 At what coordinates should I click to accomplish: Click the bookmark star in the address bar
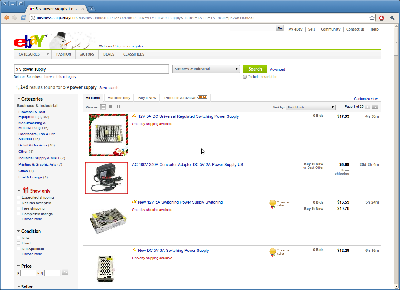pos(372,18)
